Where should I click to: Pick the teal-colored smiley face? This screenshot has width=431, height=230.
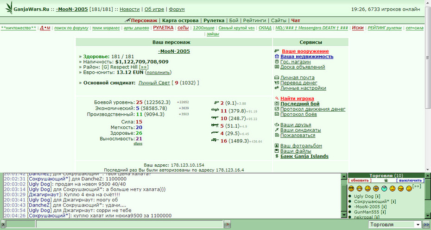coord(384,188)
